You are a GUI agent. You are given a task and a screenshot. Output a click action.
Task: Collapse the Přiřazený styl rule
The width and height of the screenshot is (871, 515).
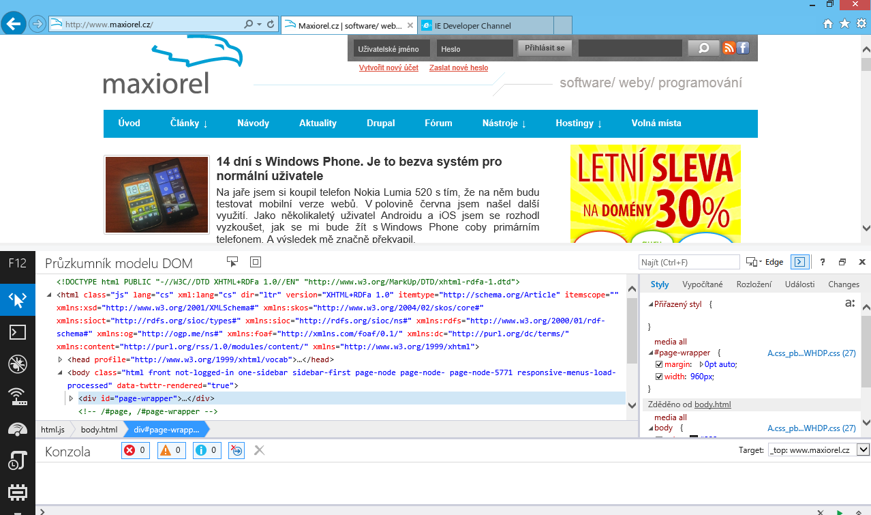pos(650,304)
